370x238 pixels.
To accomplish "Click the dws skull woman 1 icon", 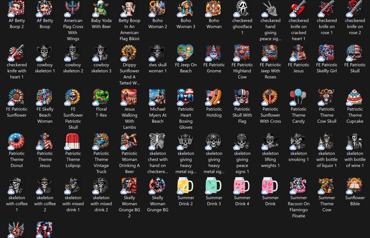I will point(157,52).
